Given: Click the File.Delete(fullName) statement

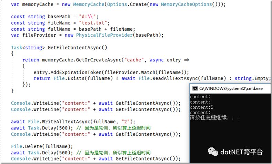Looking at the screenshot, I should (42, 146).
